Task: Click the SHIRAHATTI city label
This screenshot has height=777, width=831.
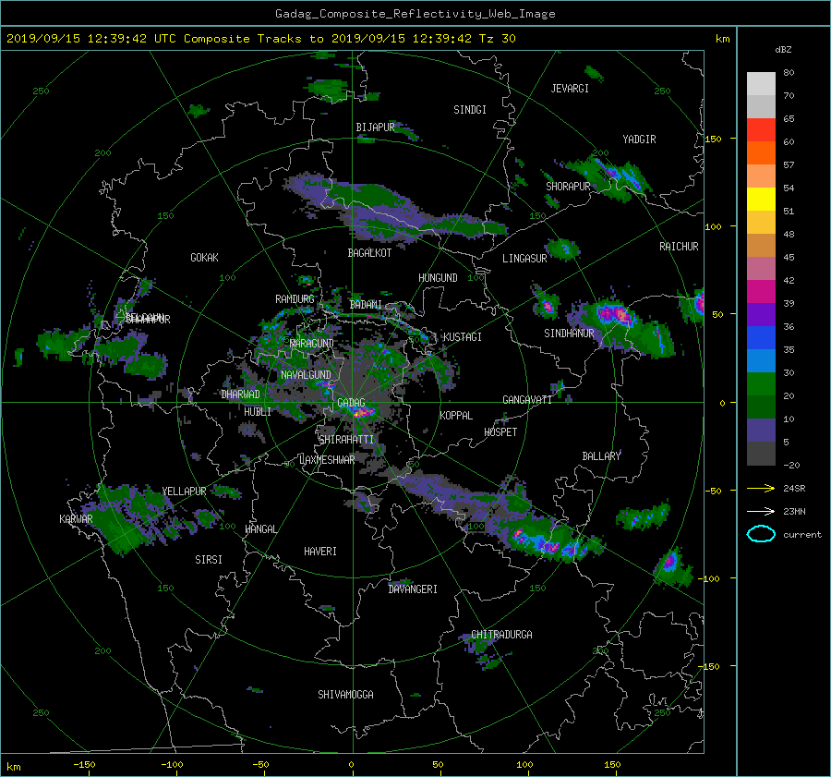Action: tap(346, 440)
